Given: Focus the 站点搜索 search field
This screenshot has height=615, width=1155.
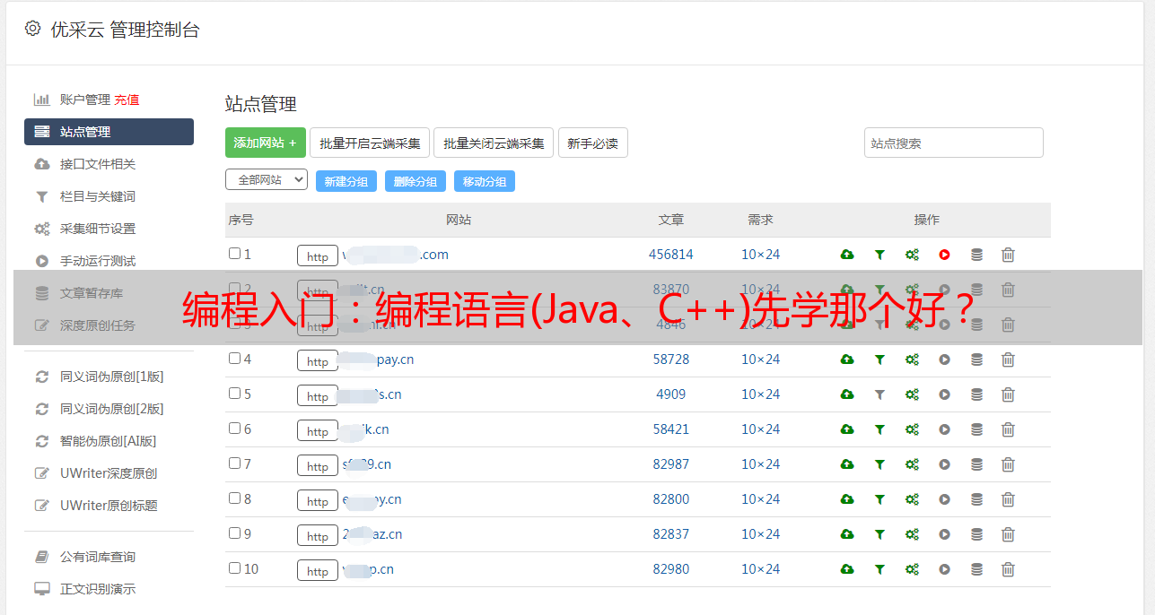Looking at the screenshot, I should click(x=954, y=143).
